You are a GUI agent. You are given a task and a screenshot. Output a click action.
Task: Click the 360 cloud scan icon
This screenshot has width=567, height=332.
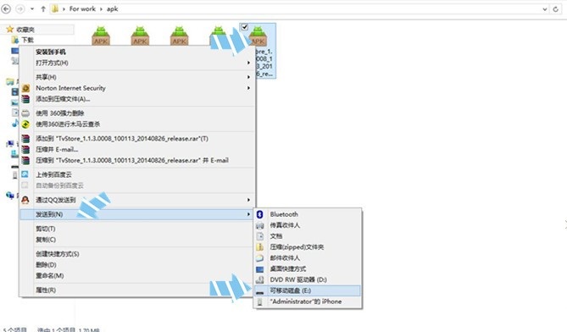(x=25, y=125)
